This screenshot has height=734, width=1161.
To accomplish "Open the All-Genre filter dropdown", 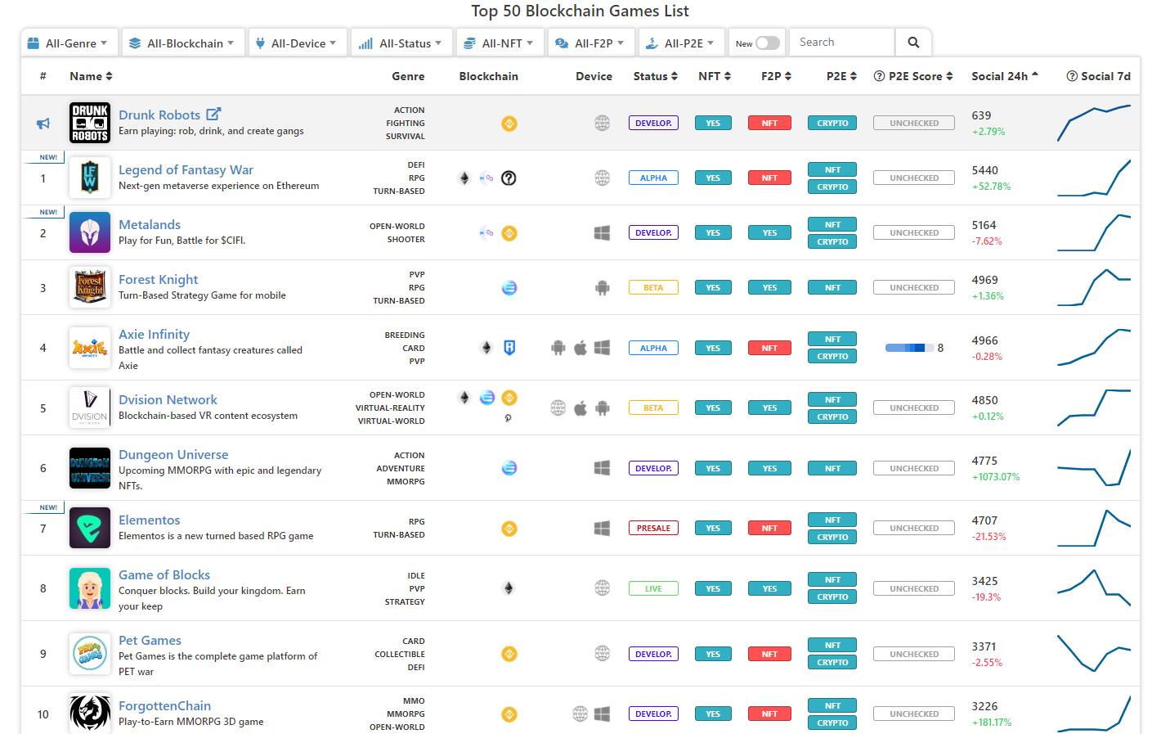I will [x=69, y=43].
